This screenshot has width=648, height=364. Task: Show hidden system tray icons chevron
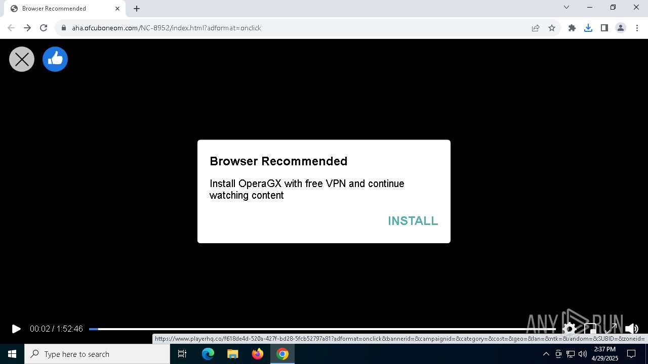pos(546,354)
